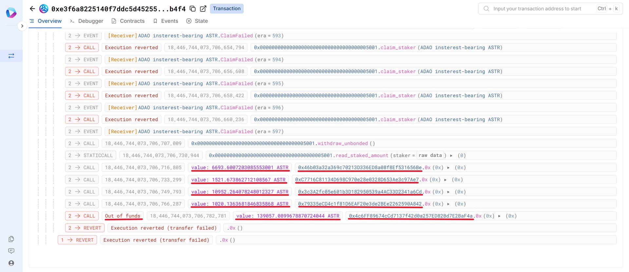Expand the left sidebar with the chevron
This screenshot has height=272, width=629.
coord(22,26)
